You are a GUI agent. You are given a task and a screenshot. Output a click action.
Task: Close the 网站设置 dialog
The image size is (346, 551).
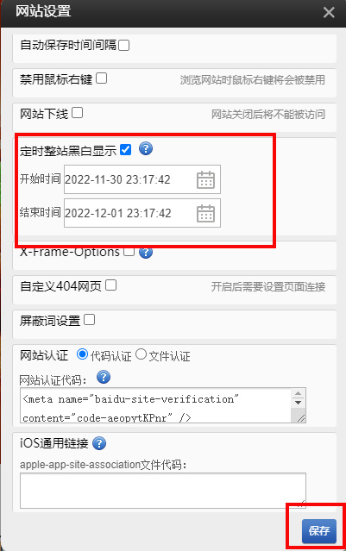click(x=329, y=13)
